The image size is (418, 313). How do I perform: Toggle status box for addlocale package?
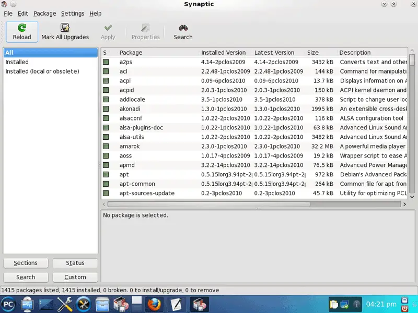tap(106, 100)
